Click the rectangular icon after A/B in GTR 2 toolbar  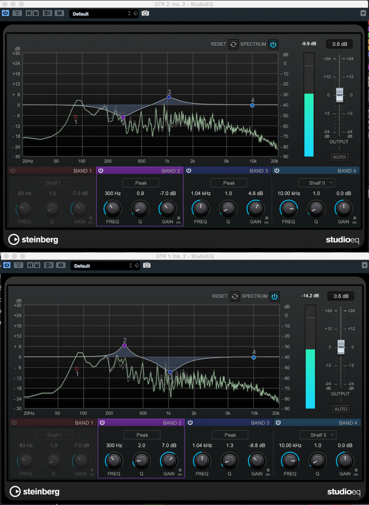59,13
